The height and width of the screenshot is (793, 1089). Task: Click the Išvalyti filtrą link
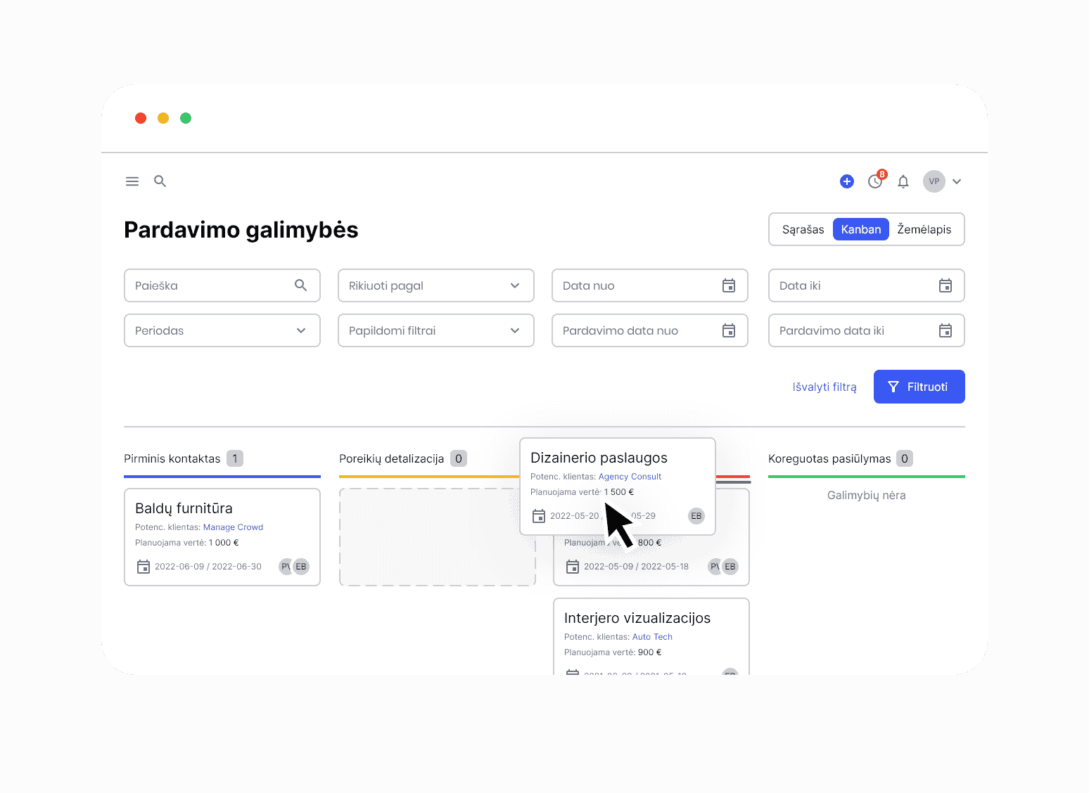824,387
